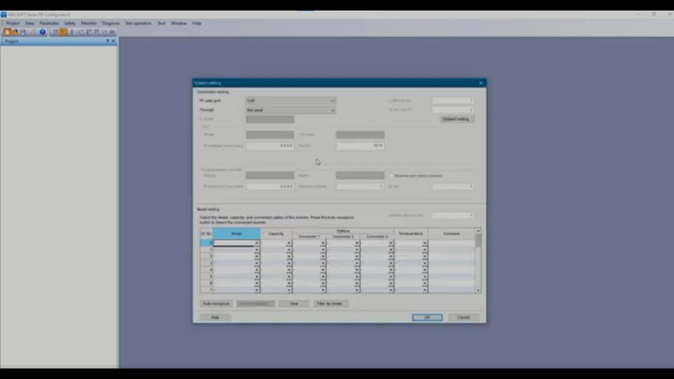Select station number 4 row header

click(x=206, y=270)
